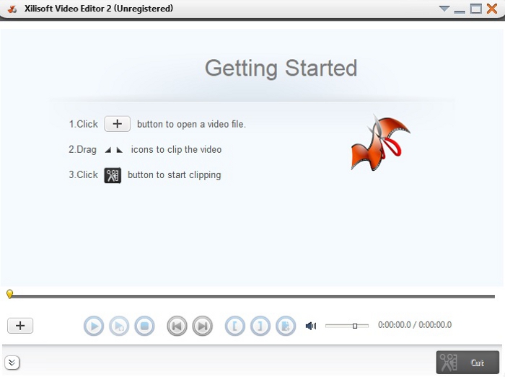Image resolution: width=505 pixels, height=377 pixels.
Task: Click the Cut button
Action: click(x=467, y=363)
